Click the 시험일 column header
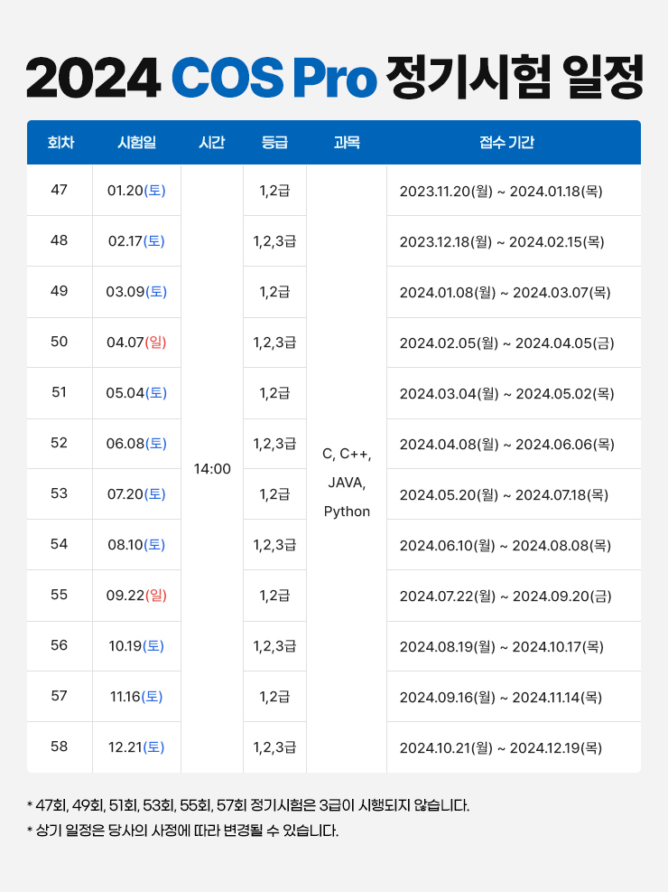The image size is (668, 892). tap(136, 143)
